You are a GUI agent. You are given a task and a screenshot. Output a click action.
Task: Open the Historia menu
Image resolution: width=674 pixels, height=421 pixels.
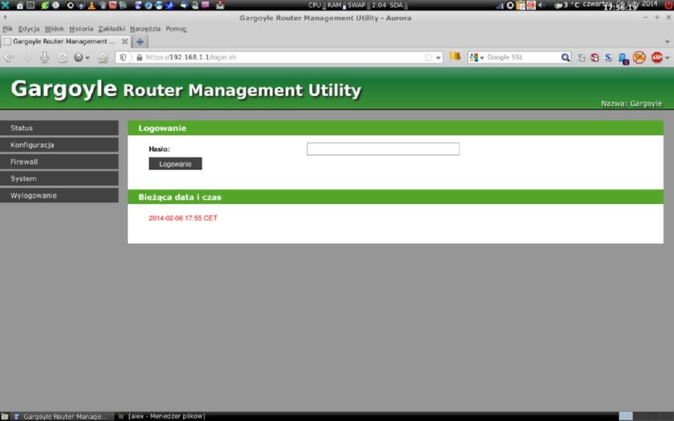pyautogui.click(x=81, y=29)
